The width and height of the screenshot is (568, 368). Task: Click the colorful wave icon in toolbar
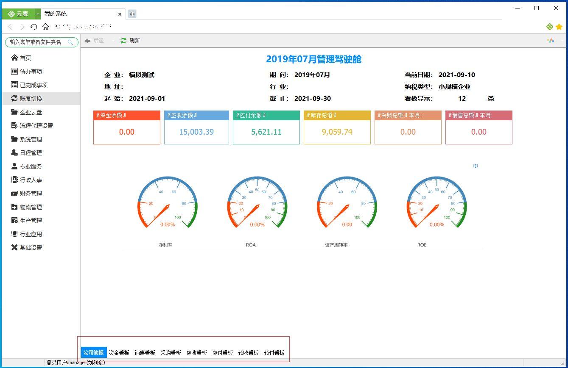coord(551,41)
